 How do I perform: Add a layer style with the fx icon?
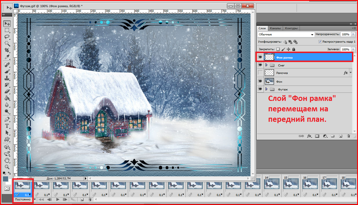pyautogui.click(x=309, y=136)
